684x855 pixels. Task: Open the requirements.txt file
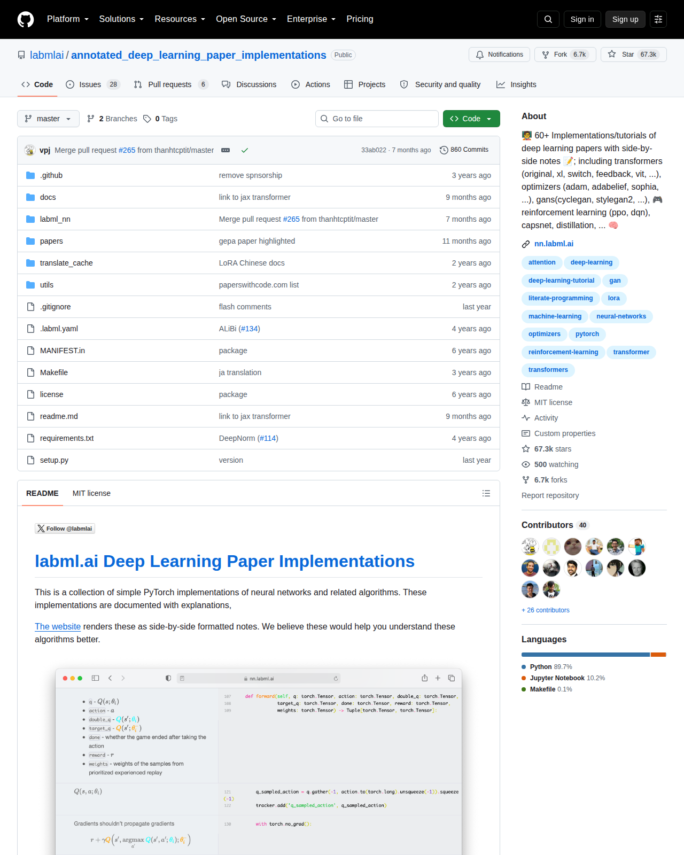click(67, 438)
